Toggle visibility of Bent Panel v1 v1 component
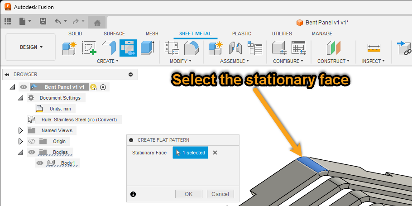Viewport: 412px width, 206px height. (24, 87)
